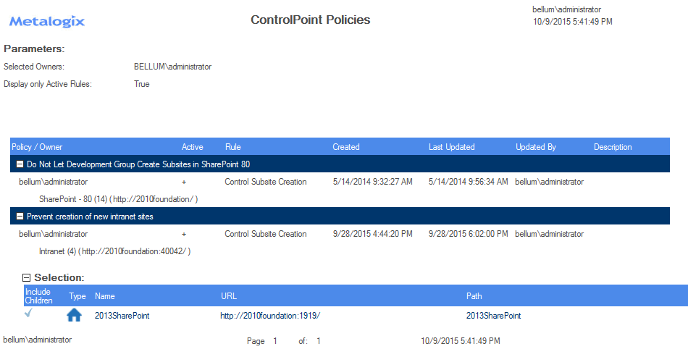Click the footer bellum\administrator user name
Screen dimensions: 688x357
pos(37,340)
